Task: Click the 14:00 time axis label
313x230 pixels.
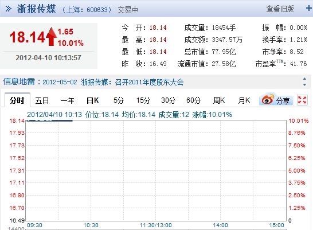Action: tap(220, 225)
